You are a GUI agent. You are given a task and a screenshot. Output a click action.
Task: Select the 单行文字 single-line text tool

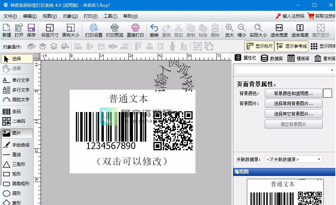[x=17, y=80]
